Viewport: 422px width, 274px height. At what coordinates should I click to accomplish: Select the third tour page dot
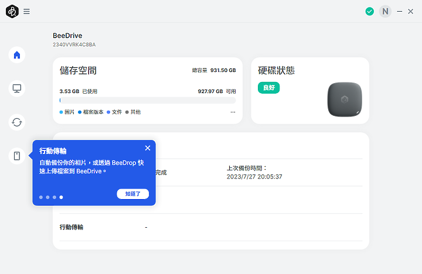pyautogui.click(x=55, y=197)
